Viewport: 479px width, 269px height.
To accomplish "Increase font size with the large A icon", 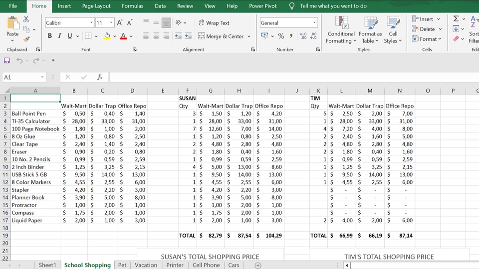I will click(120, 22).
